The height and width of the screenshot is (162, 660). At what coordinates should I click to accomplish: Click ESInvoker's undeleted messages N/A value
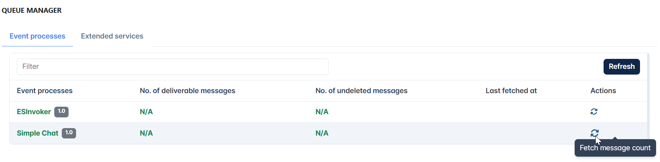322,112
